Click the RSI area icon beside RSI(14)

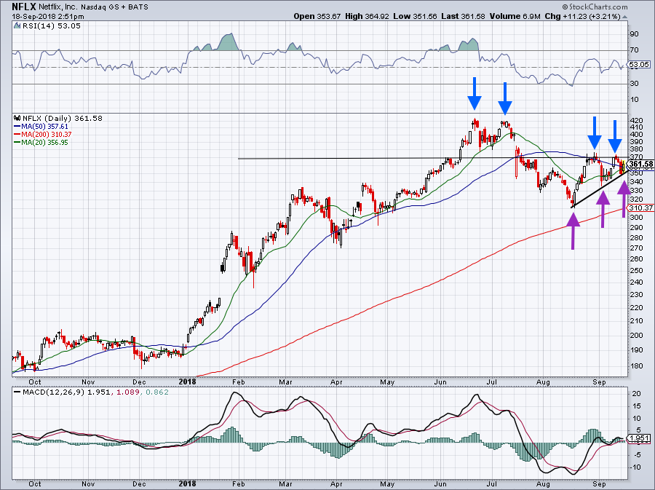[x=17, y=26]
